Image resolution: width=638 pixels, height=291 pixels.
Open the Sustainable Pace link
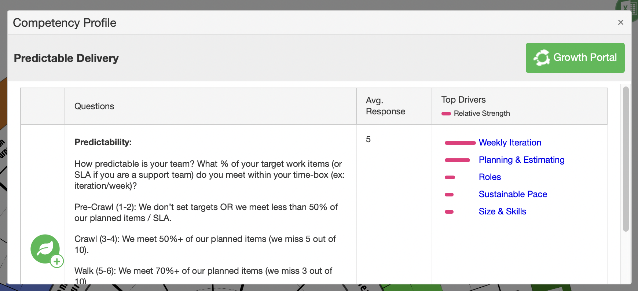(x=513, y=194)
